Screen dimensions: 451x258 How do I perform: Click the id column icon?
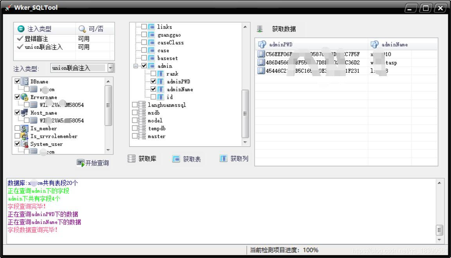161,97
